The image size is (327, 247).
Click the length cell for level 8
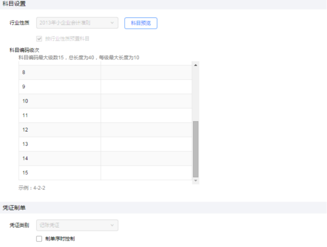(x=146, y=72)
